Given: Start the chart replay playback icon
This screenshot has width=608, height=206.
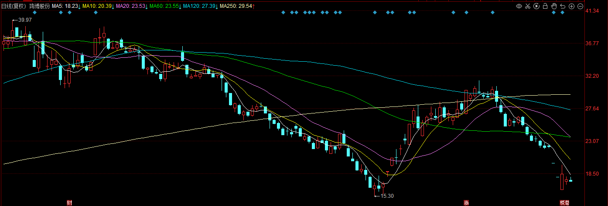Looking at the screenshot, I should pos(536,6).
